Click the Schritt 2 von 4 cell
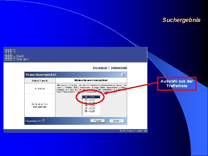Viewport: 208px width, 156px height. click(x=40, y=81)
